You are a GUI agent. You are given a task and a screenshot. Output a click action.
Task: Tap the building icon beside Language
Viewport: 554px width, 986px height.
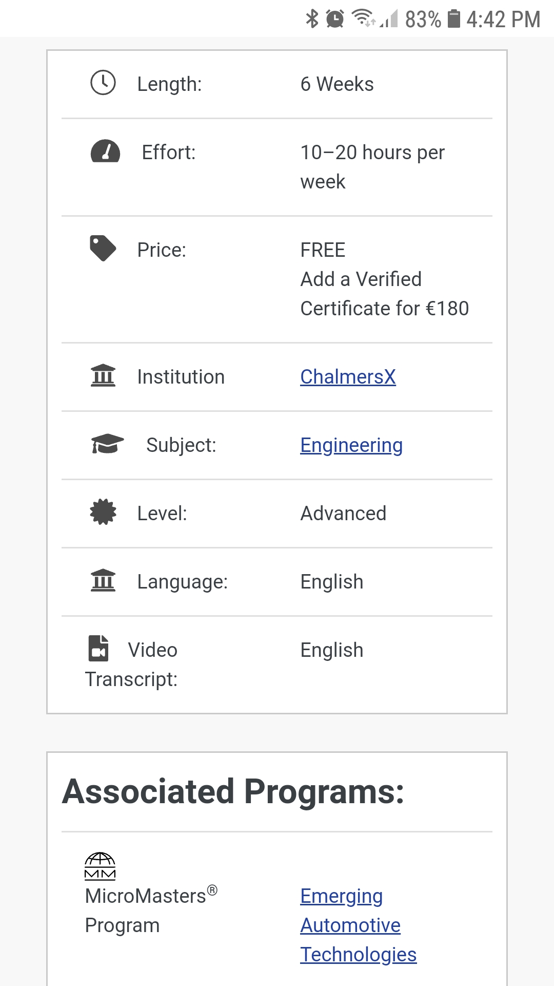pyautogui.click(x=103, y=580)
